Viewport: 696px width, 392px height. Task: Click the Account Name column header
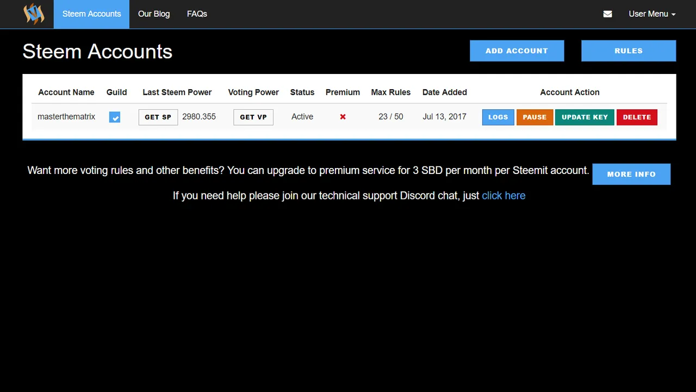[66, 92]
